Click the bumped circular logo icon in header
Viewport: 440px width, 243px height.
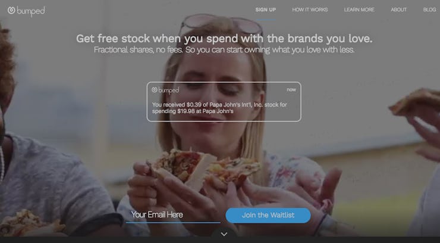point(11,10)
